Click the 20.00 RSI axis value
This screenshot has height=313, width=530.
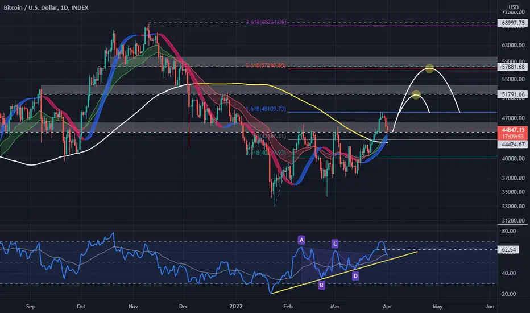[x=509, y=294]
